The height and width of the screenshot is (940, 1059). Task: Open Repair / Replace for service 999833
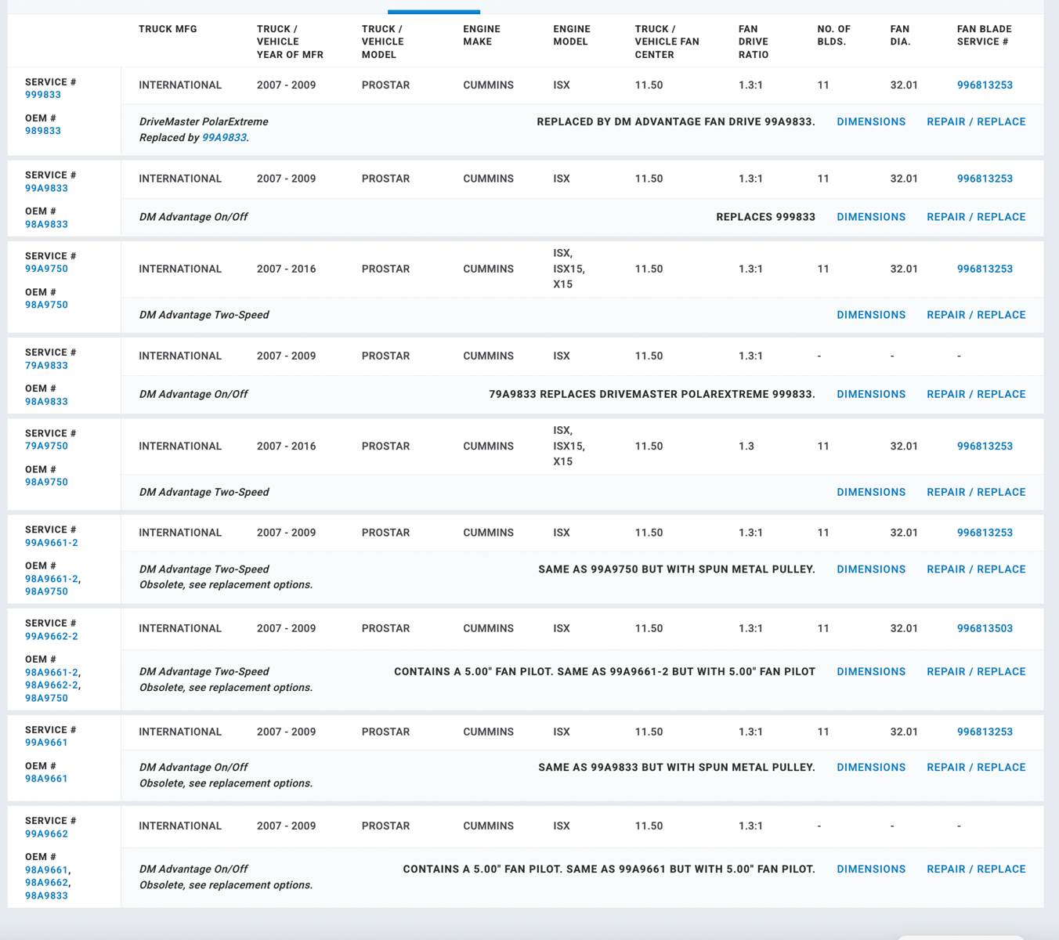click(x=976, y=121)
